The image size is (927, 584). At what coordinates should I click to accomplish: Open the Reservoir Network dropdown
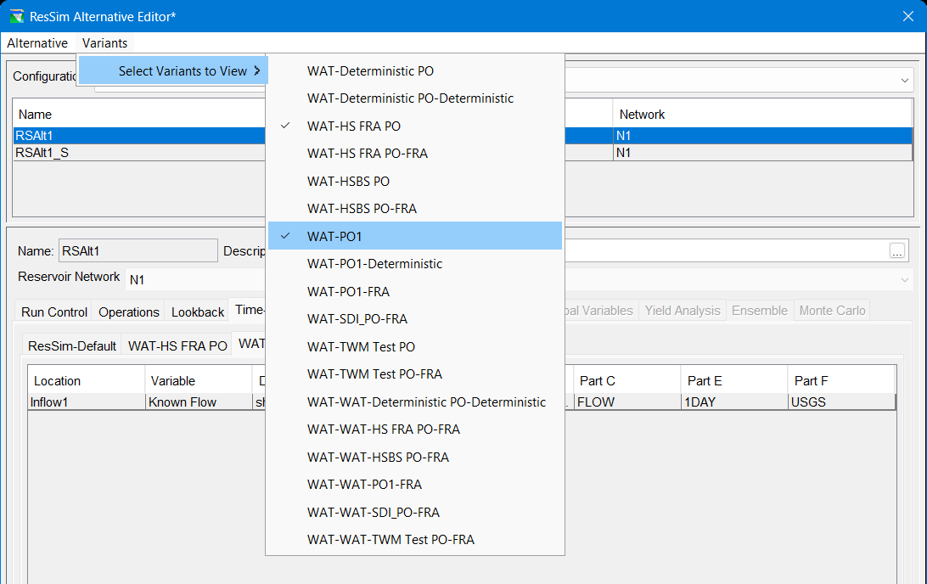click(903, 279)
